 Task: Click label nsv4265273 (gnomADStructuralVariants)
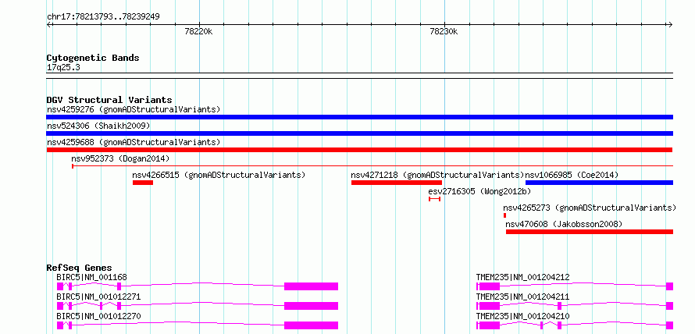tap(590, 208)
